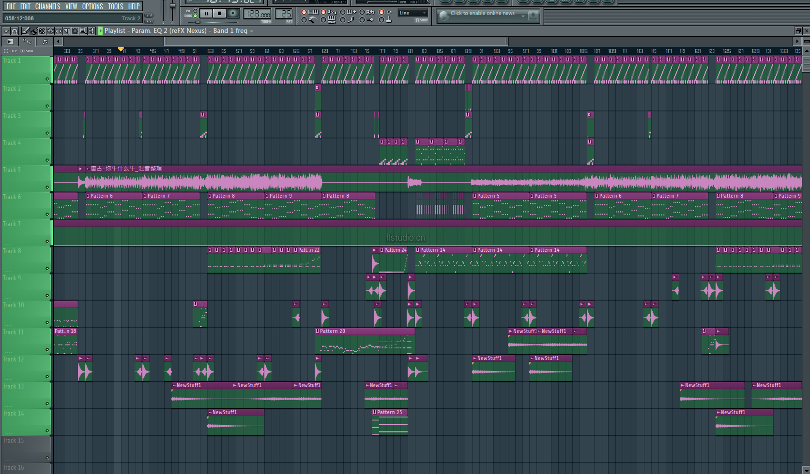The height and width of the screenshot is (474, 810).
Task: Select the Delete tool in Playlist toolbar
Action: tap(42, 31)
